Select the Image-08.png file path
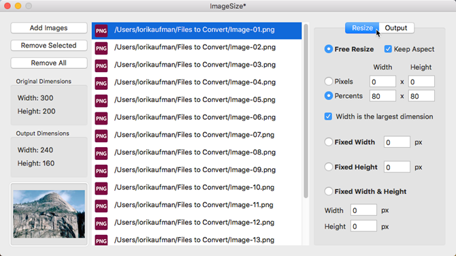Screen dimensions: 456x256 point(195,152)
